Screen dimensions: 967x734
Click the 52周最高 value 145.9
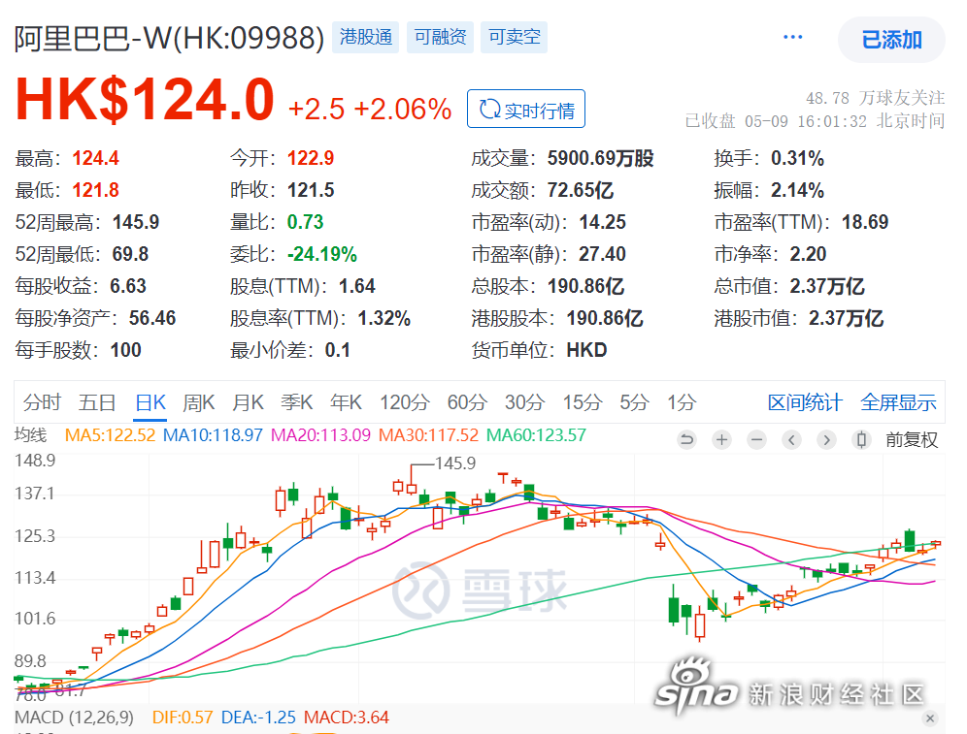pyautogui.click(x=136, y=222)
